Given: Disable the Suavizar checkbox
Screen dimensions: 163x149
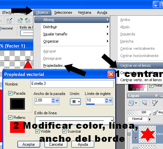Looking at the screenshot, I should tap(64, 131).
